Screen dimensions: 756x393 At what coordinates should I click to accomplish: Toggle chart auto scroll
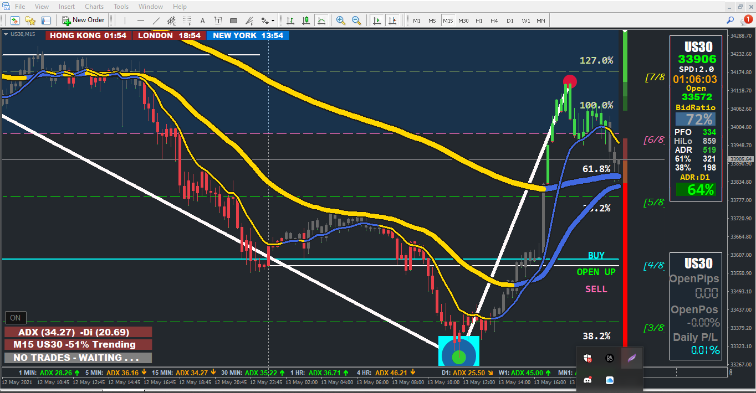(377, 20)
